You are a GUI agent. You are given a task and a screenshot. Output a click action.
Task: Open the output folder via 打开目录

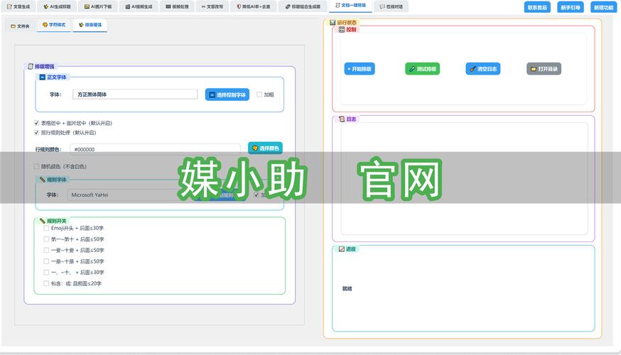544,69
